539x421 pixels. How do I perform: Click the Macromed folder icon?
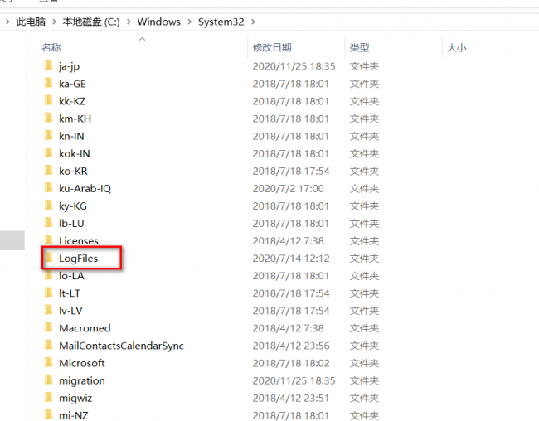point(49,327)
